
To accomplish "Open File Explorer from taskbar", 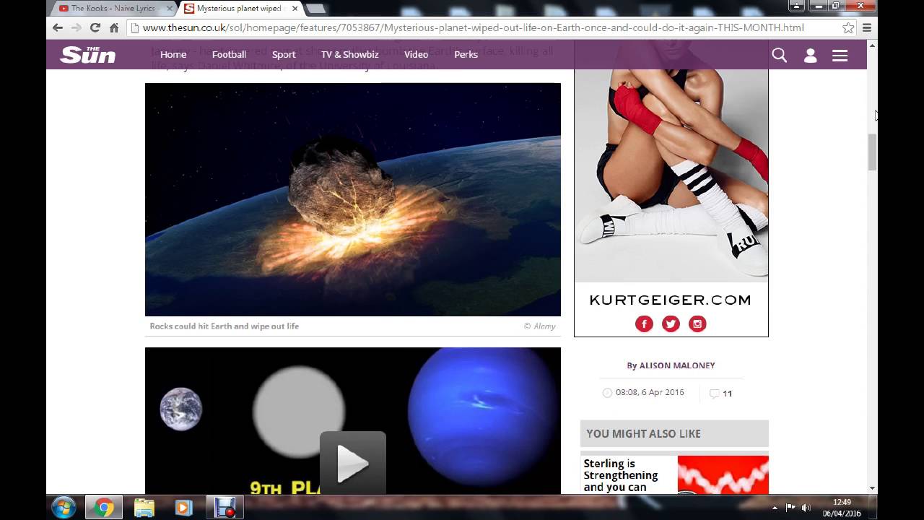I will pos(144,508).
